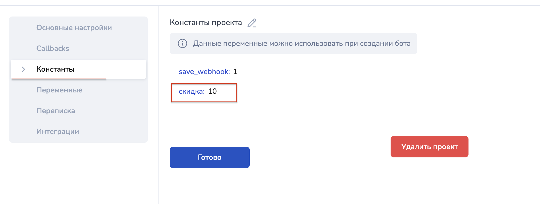Open the Основные настройки section
540x204 pixels.
[x=74, y=28]
